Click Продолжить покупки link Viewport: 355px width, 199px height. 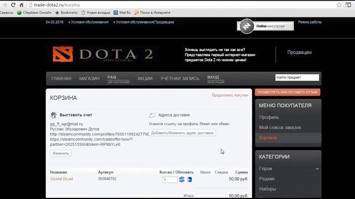pyautogui.click(x=230, y=95)
